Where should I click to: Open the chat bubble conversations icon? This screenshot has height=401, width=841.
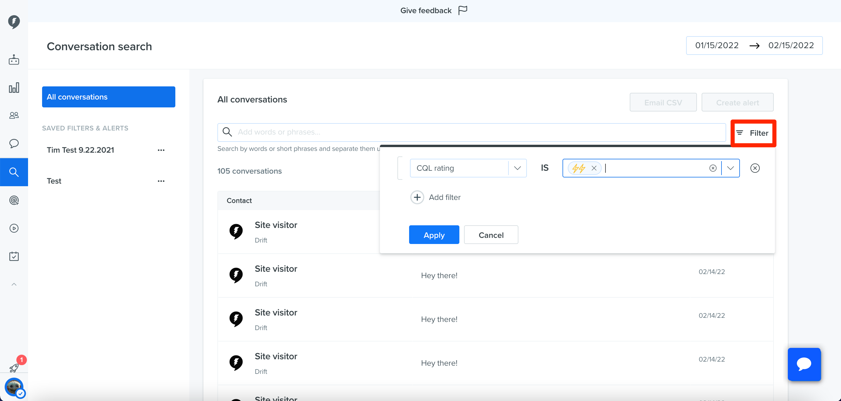coord(14,144)
